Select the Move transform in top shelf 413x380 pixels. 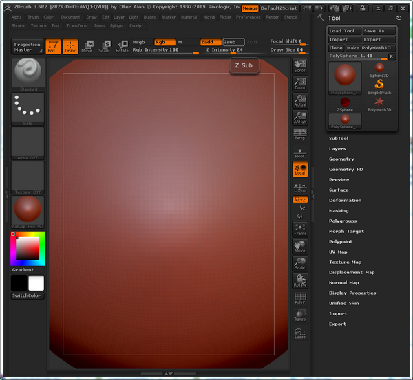click(x=87, y=47)
